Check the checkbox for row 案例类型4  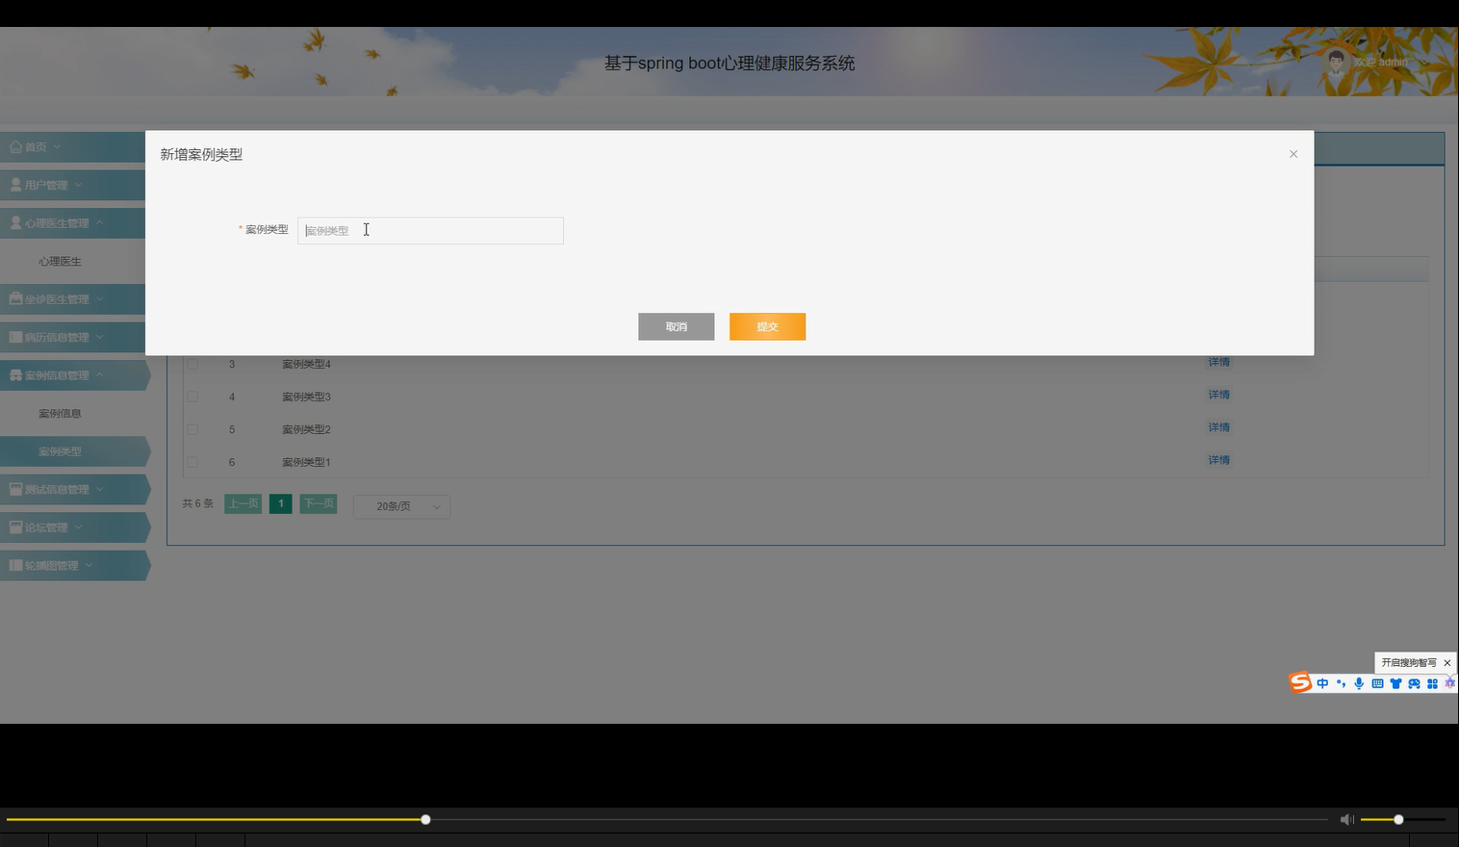coord(192,364)
